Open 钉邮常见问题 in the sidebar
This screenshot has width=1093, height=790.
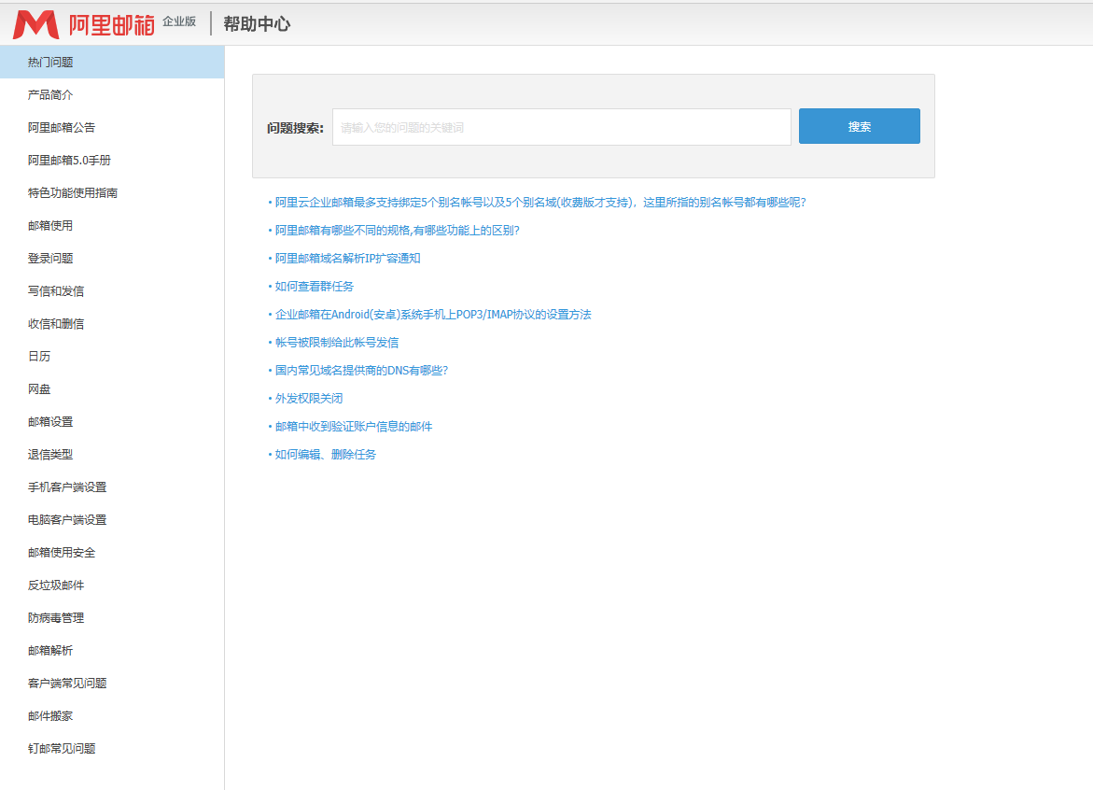[62, 749]
